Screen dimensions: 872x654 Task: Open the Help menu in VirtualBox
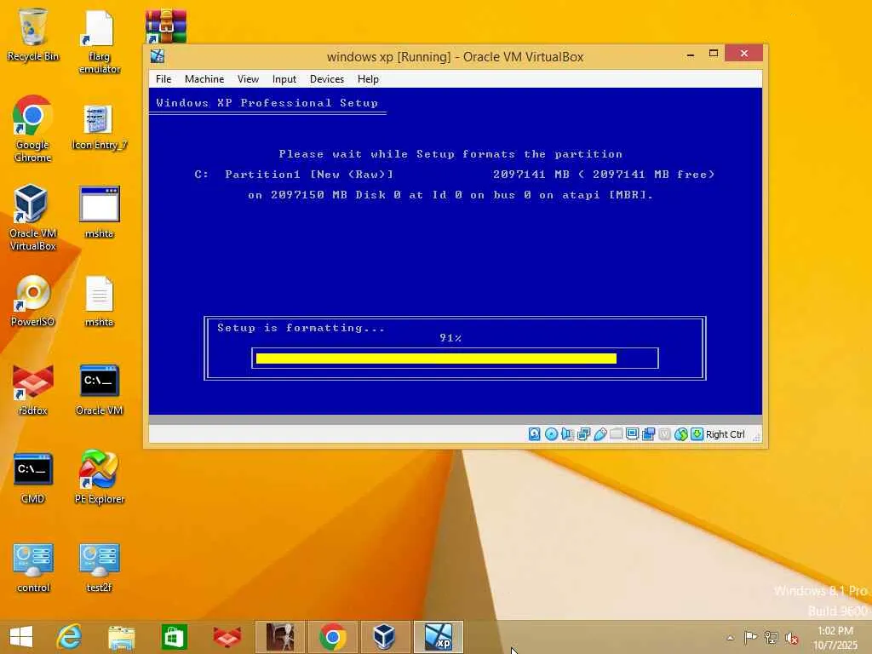click(x=368, y=79)
